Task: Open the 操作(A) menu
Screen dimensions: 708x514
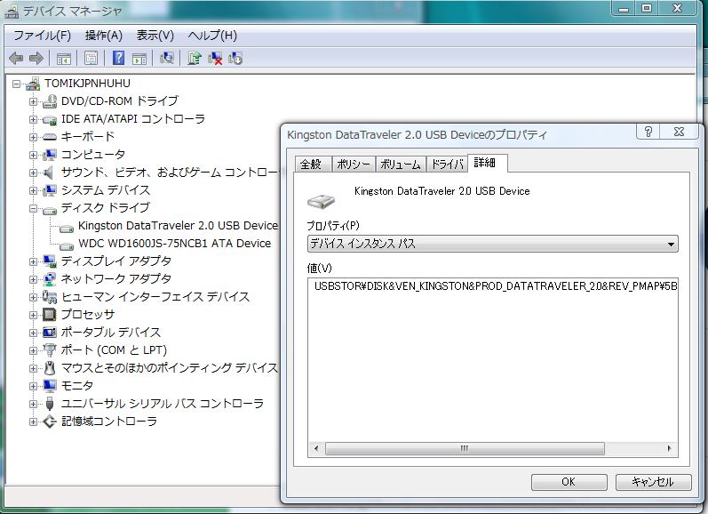Action: pos(103,36)
